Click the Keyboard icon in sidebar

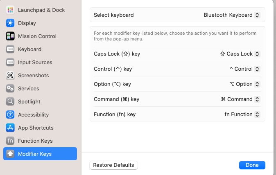point(10,49)
